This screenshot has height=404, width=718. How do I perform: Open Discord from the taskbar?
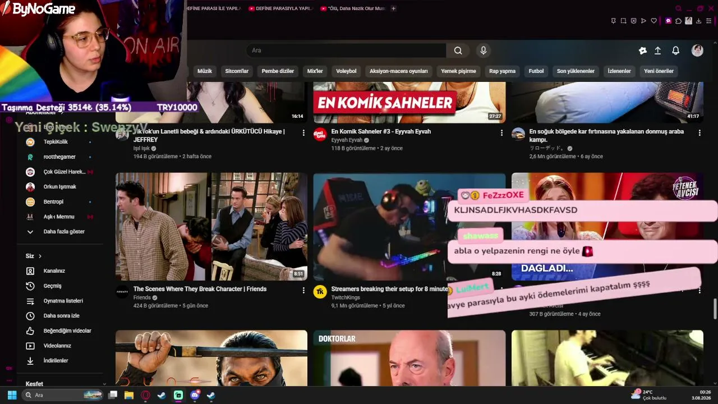click(x=195, y=395)
